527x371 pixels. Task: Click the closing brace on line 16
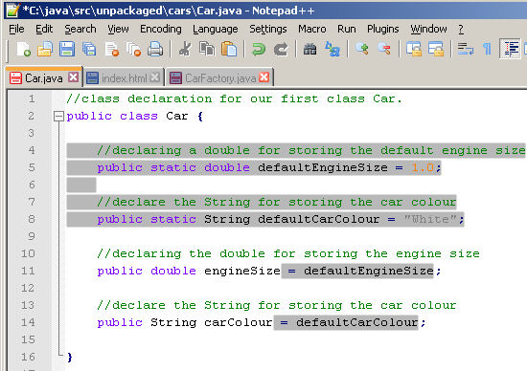[70, 358]
